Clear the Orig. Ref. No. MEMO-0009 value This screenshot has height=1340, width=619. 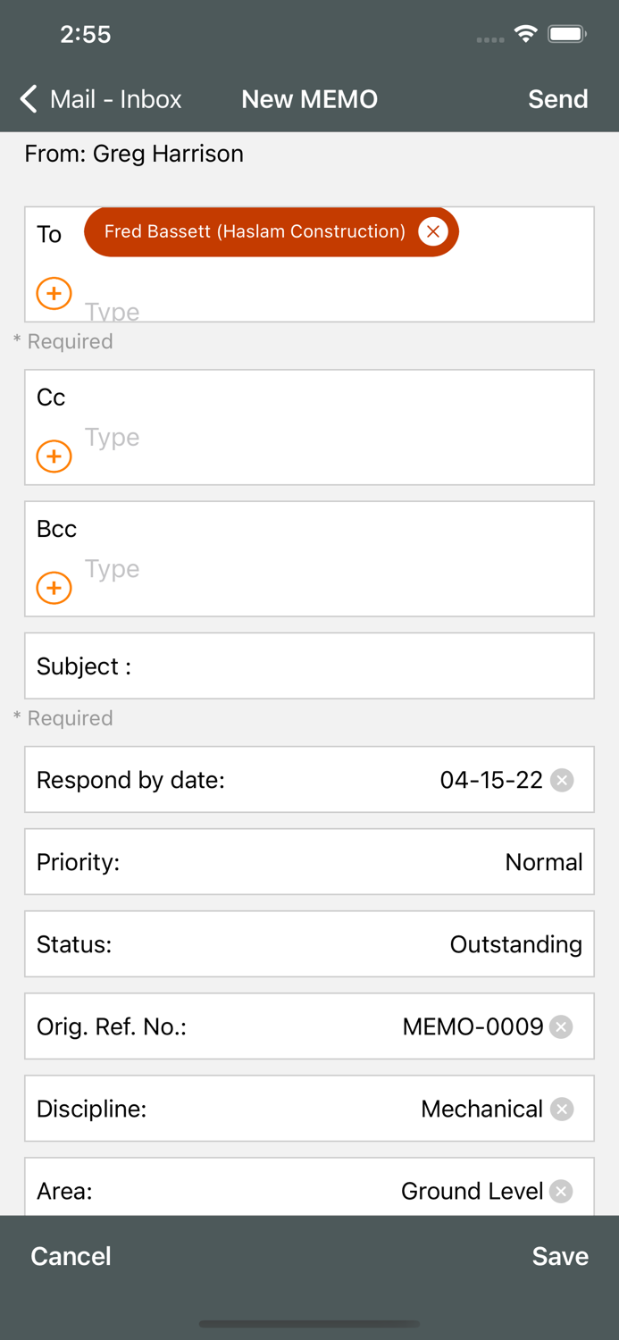561,1026
